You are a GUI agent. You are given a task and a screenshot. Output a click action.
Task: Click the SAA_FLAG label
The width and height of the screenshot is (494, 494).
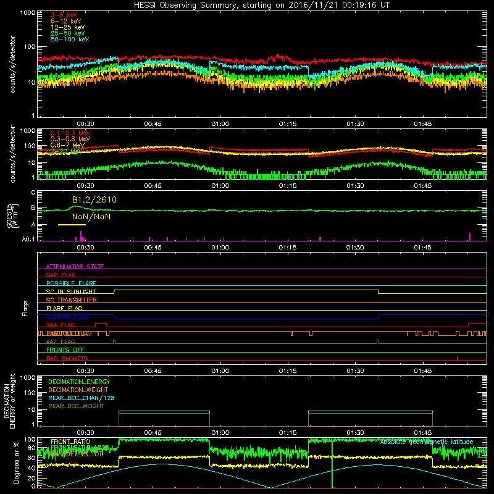point(61,325)
